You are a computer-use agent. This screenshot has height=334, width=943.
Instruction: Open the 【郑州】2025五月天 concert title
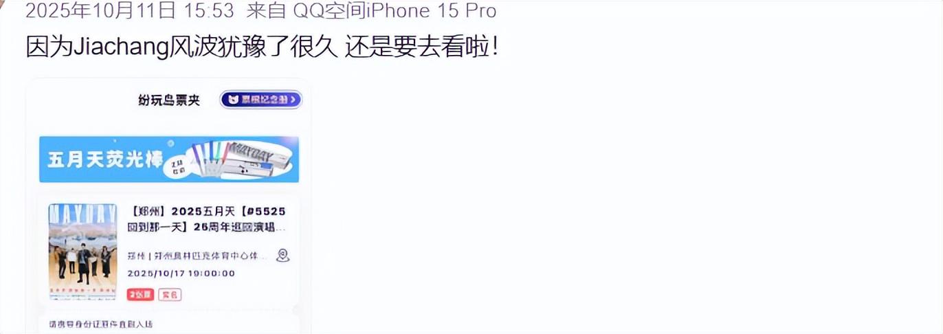tap(206, 219)
